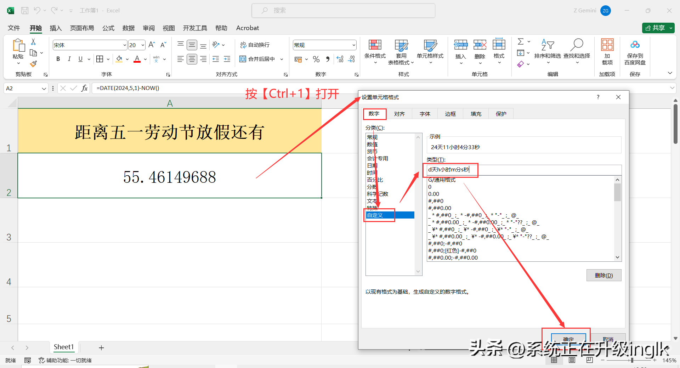The width and height of the screenshot is (680, 368).
Task: Toggle middle vertical alignment
Action: [192, 45]
